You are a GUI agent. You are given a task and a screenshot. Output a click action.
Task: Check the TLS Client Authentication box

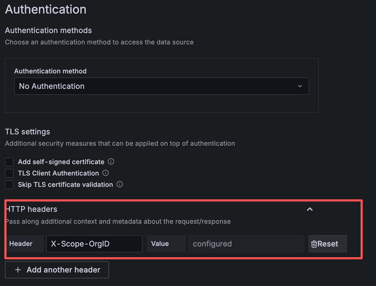coord(9,173)
